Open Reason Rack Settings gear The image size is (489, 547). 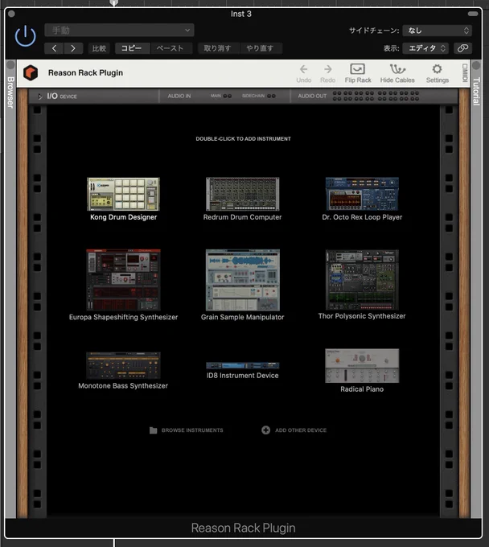point(437,74)
